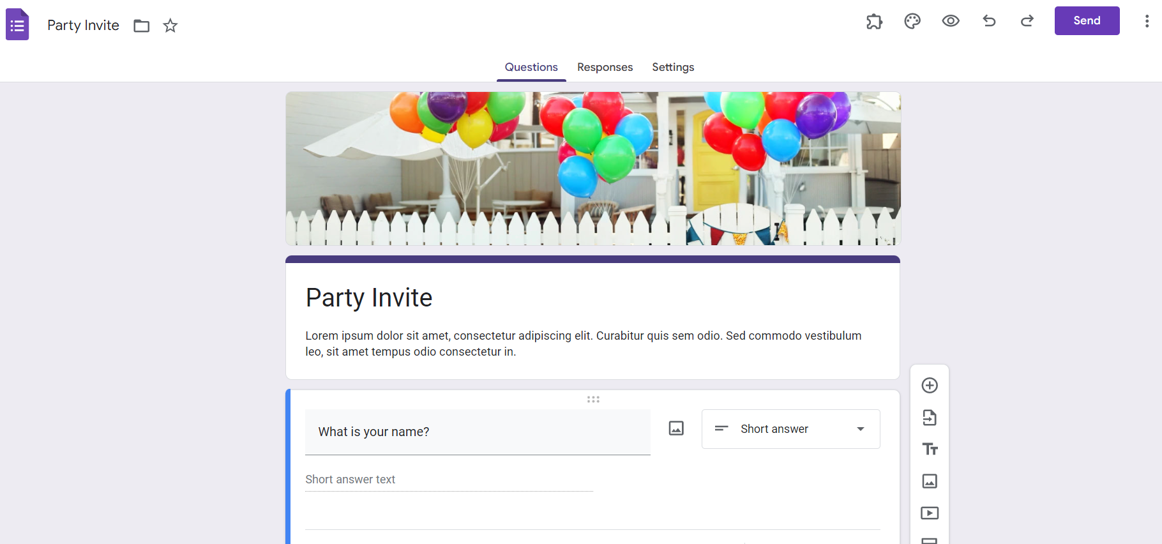The height and width of the screenshot is (544, 1162).
Task: Open the add-ons menu
Action: [874, 21]
